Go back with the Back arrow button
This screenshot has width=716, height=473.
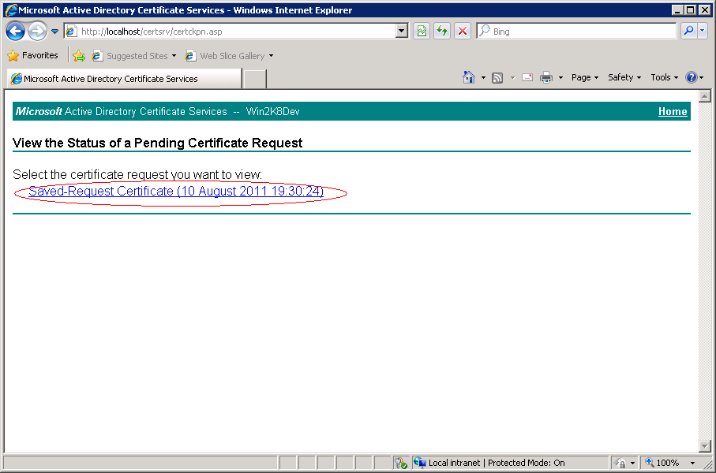(x=15, y=32)
